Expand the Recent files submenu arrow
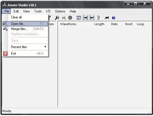153x116 pixels. point(45,47)
